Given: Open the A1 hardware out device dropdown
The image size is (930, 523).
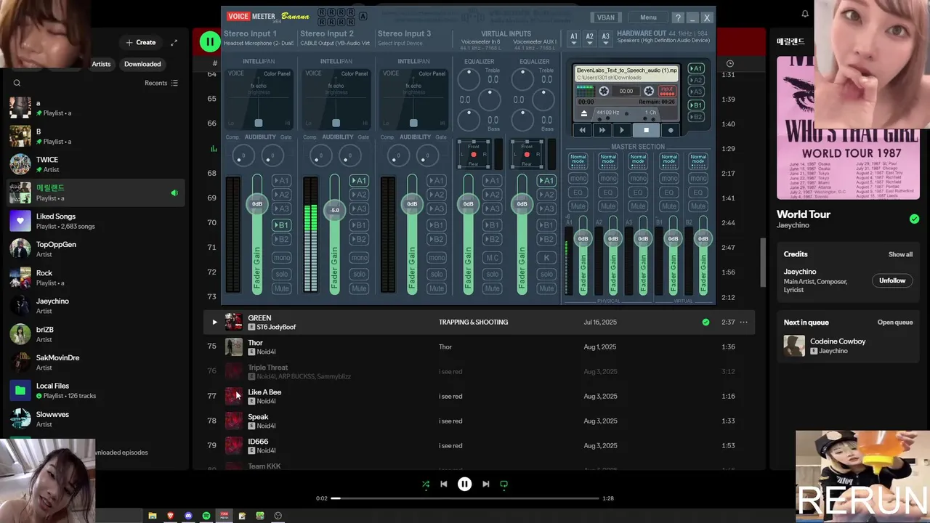Looking at the screenshot, I should click(573, 38).
